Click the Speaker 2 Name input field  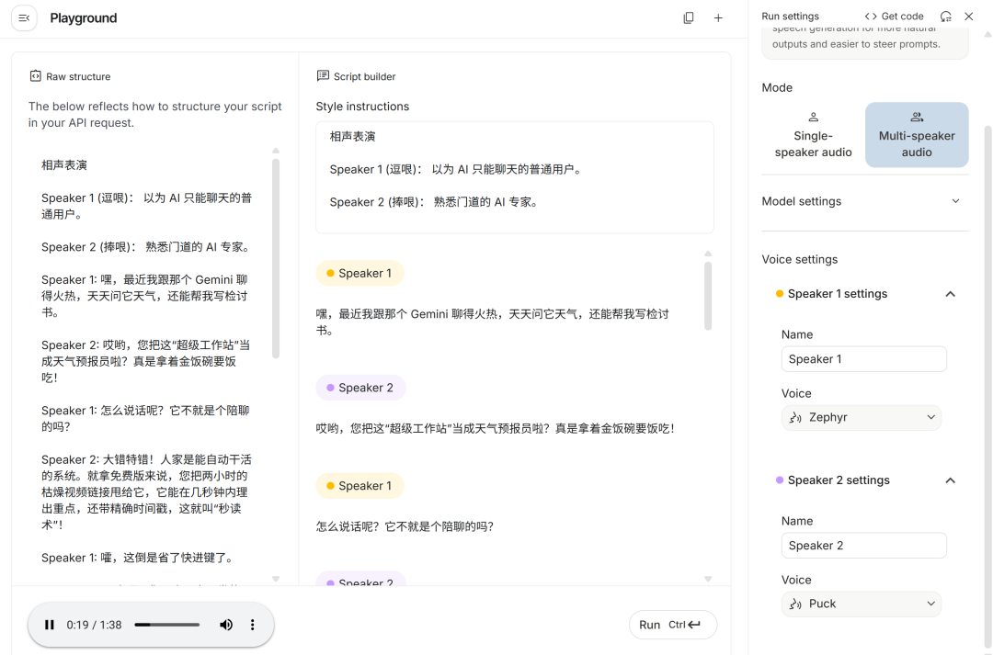coord(863,546)
